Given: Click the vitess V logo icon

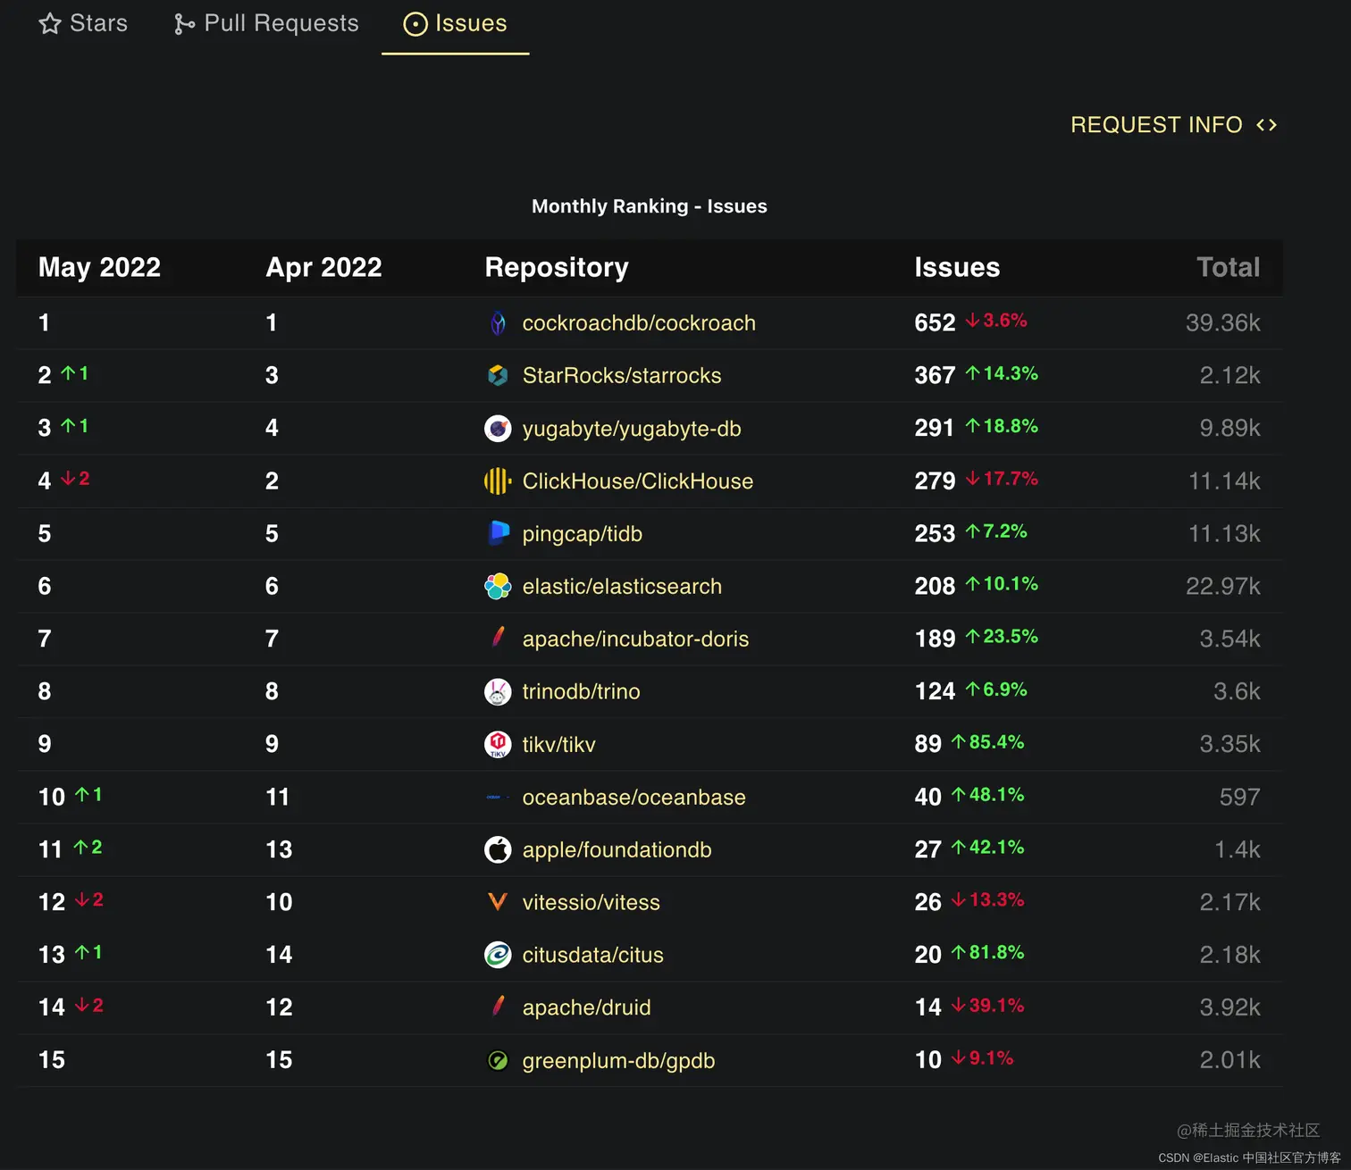Looking at the screenshot, I should pyautogui.click(x=498, y=902).
